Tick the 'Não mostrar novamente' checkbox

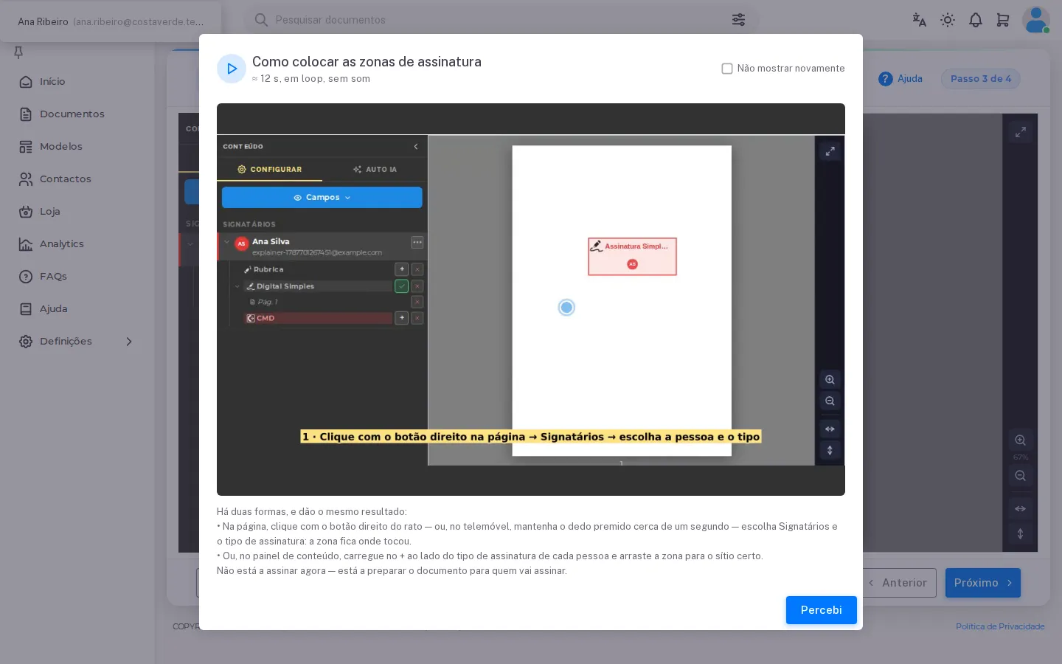pyautogui.click(x=727, y=69)
